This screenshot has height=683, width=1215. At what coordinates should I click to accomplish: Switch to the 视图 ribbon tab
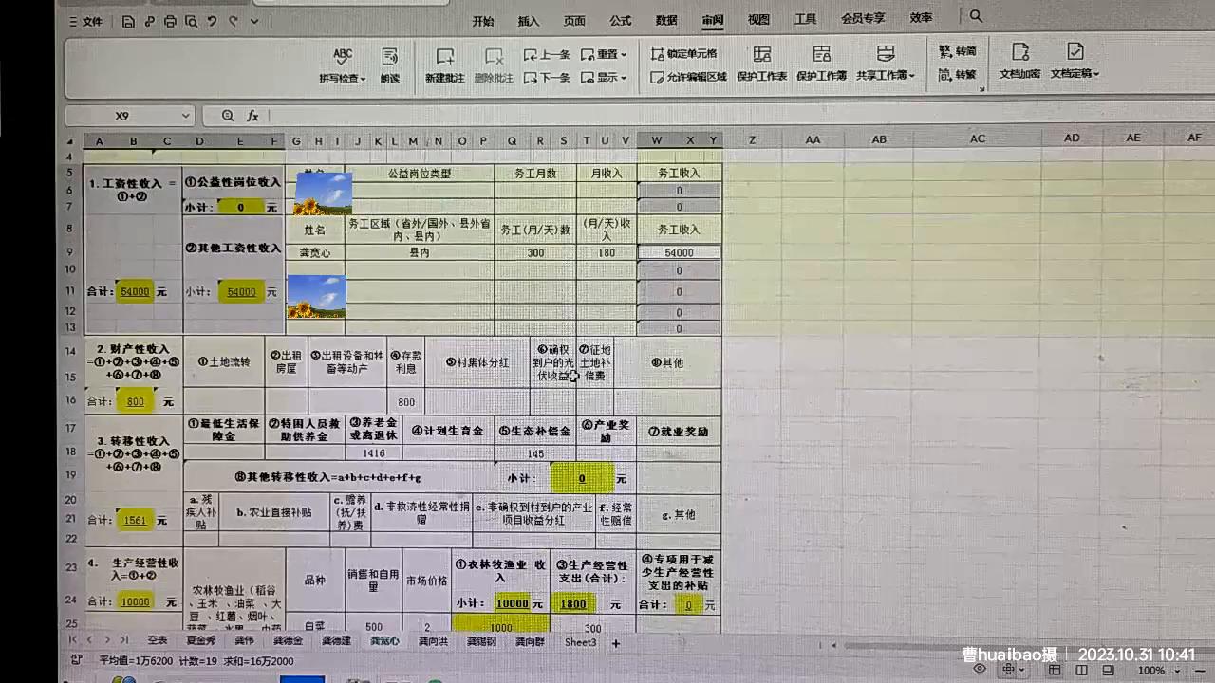[x=757, y=18]
